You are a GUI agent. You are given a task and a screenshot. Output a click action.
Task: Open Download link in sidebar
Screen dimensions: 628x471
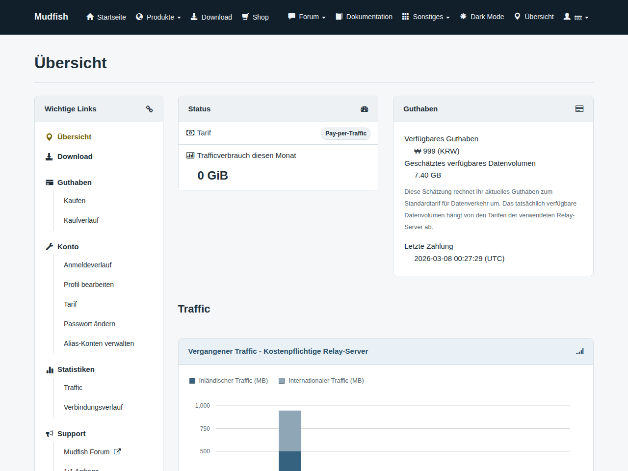point(75,157)
